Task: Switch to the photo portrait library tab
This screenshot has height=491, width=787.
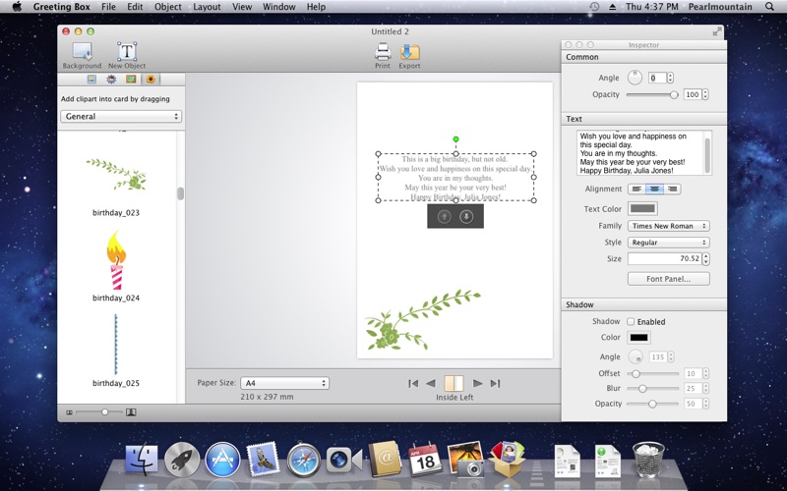Action: [91, 80]
